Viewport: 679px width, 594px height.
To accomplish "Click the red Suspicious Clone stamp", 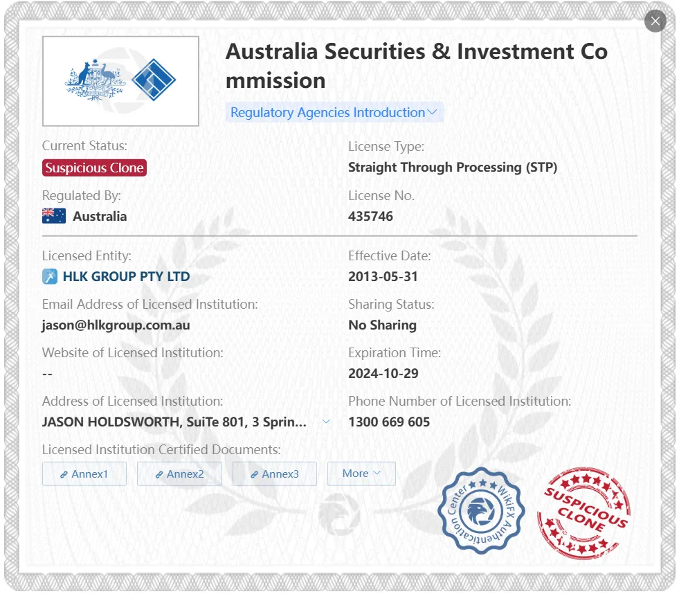I will coord(584,512).
